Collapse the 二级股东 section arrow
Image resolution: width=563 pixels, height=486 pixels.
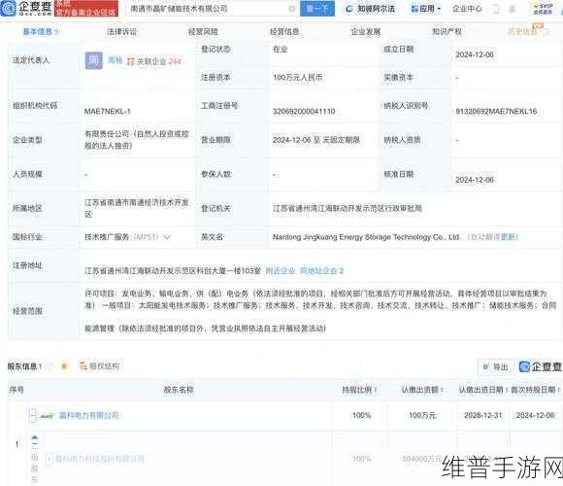[35, 437]
